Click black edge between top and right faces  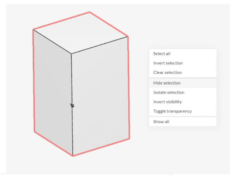[100, 45]
